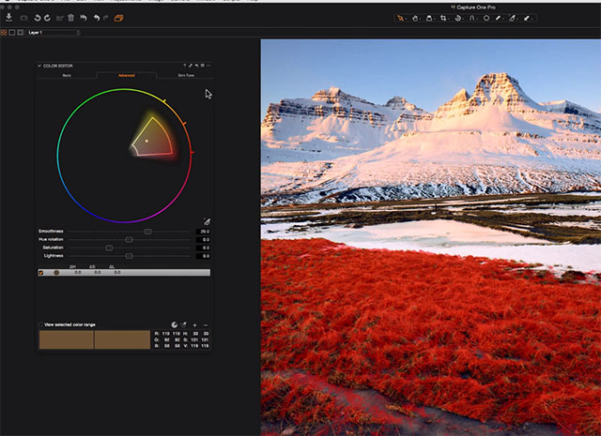Pick a color with the eyedropper
601x436 pixels.
(x=207, y=222)
